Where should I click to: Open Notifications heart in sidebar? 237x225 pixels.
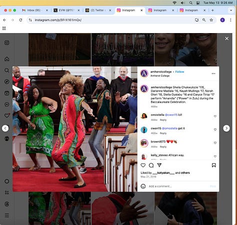tap(7, 115)
